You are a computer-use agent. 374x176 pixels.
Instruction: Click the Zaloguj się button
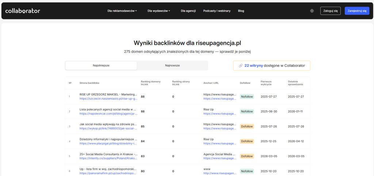coord(330,11)
